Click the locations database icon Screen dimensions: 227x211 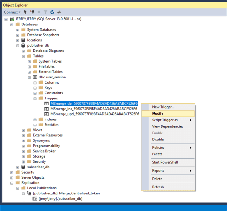pyautogui.click(x=24, y=40)
